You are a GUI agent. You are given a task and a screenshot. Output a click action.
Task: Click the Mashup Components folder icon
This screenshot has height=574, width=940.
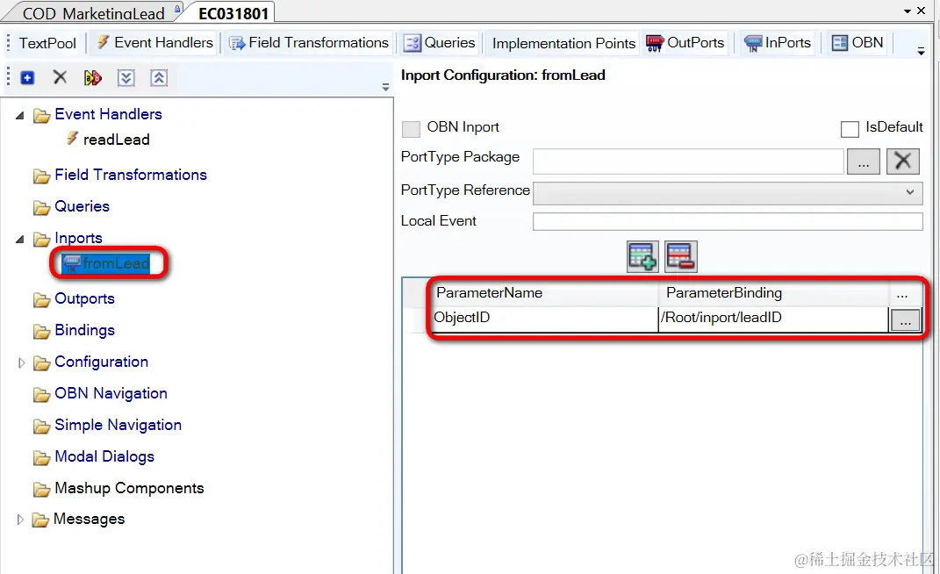pos(41,490)
